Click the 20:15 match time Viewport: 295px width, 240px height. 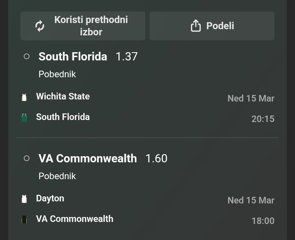point(263,119)
